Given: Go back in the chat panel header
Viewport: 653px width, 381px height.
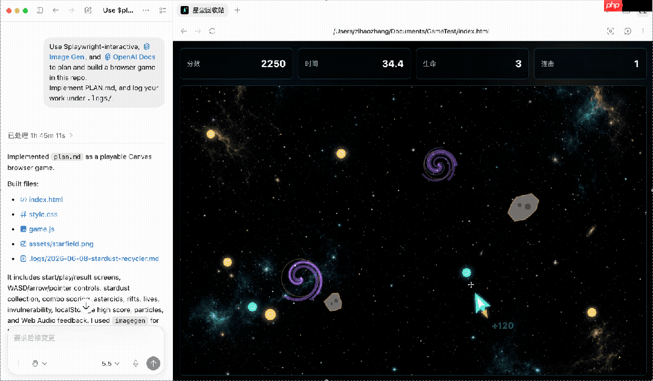Looking at the screenshot, I should point(56,10).
